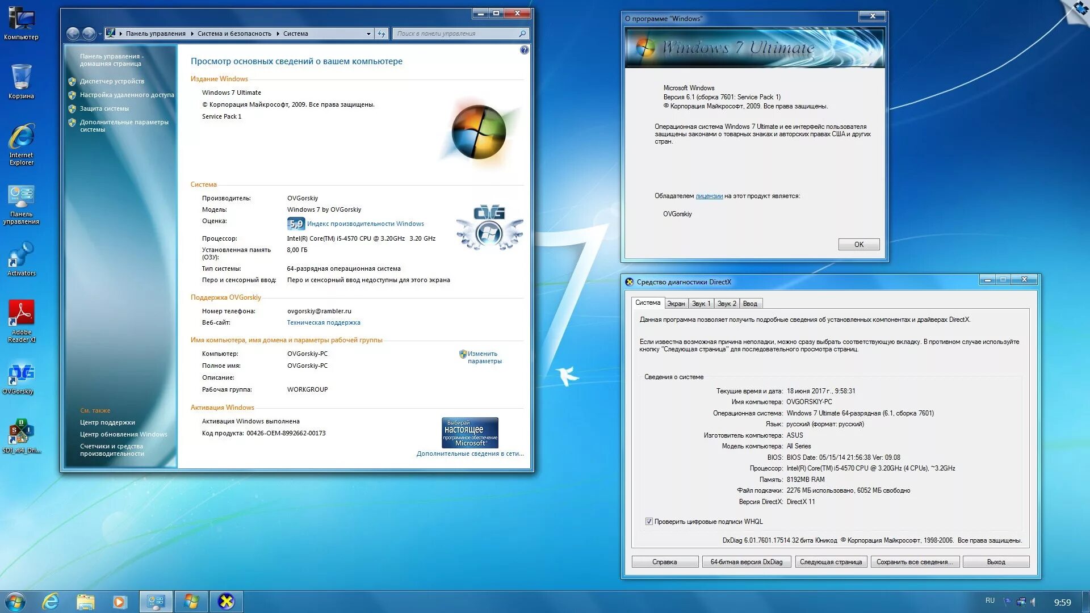The width and height of the screenshot is (1090, 613).
Task: Click the DirectX diagnostic taskbar icon
Action: tap(226, 601)
